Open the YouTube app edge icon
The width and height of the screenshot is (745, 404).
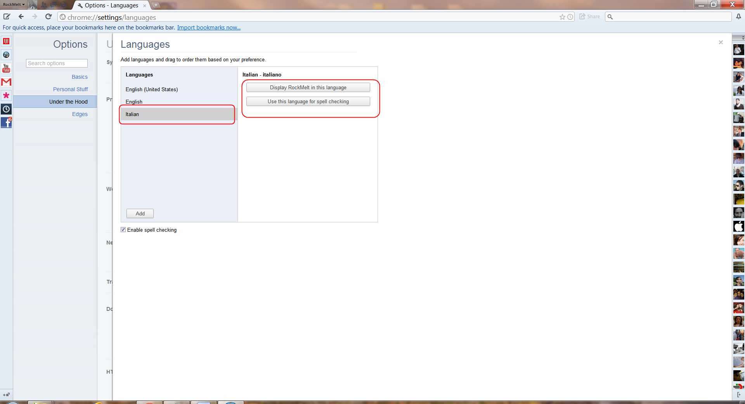[x=6, y=68]
